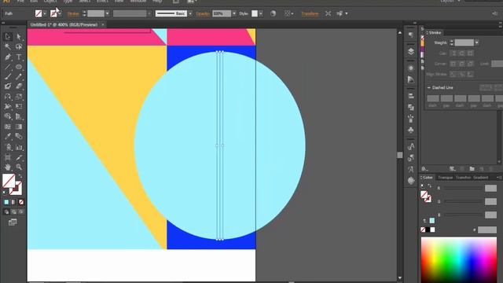The height and width of the screenshot is (283, 503).
Task: Open the Layers panel dock icon
Action: [x=411, y=51]
